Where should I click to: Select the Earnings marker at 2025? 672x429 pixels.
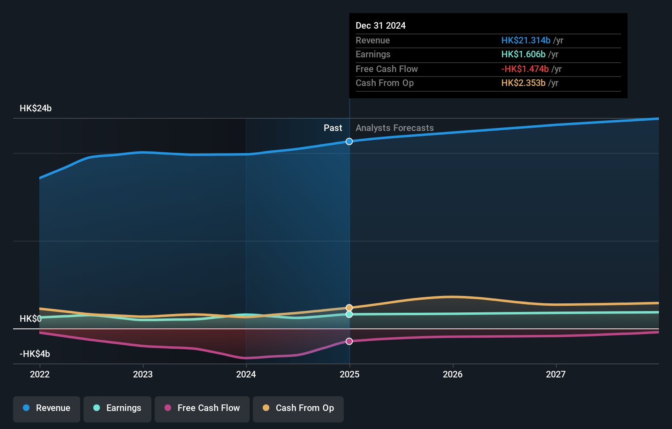coord(349,314)
